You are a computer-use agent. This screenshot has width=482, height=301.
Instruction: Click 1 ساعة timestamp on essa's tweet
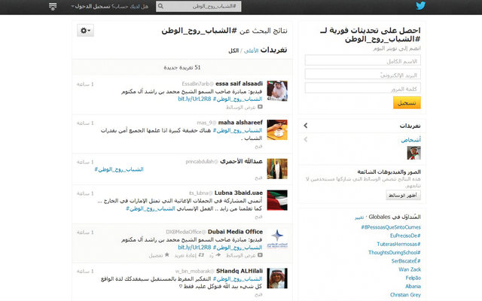pos(85,84)
